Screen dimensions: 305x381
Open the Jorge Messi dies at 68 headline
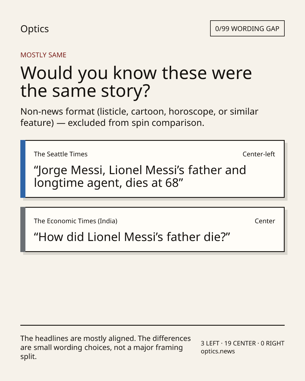pyautogui.click(x=140, y=176)
